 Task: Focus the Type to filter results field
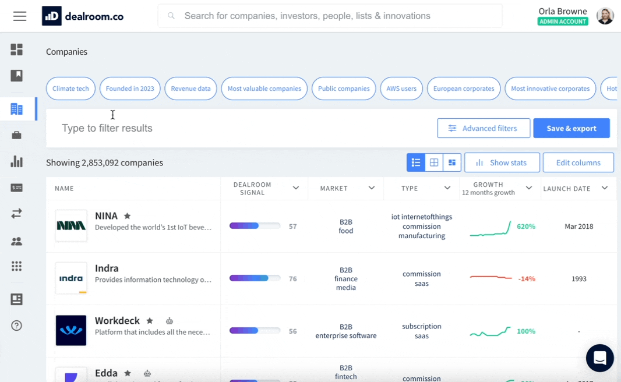click(x=246, y=128)
